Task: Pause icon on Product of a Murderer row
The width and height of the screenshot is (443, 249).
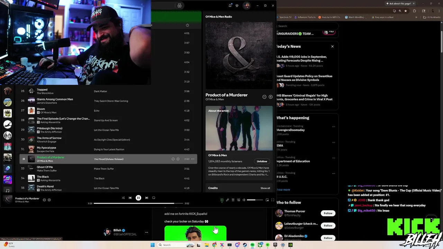Action: pos(24,159)
